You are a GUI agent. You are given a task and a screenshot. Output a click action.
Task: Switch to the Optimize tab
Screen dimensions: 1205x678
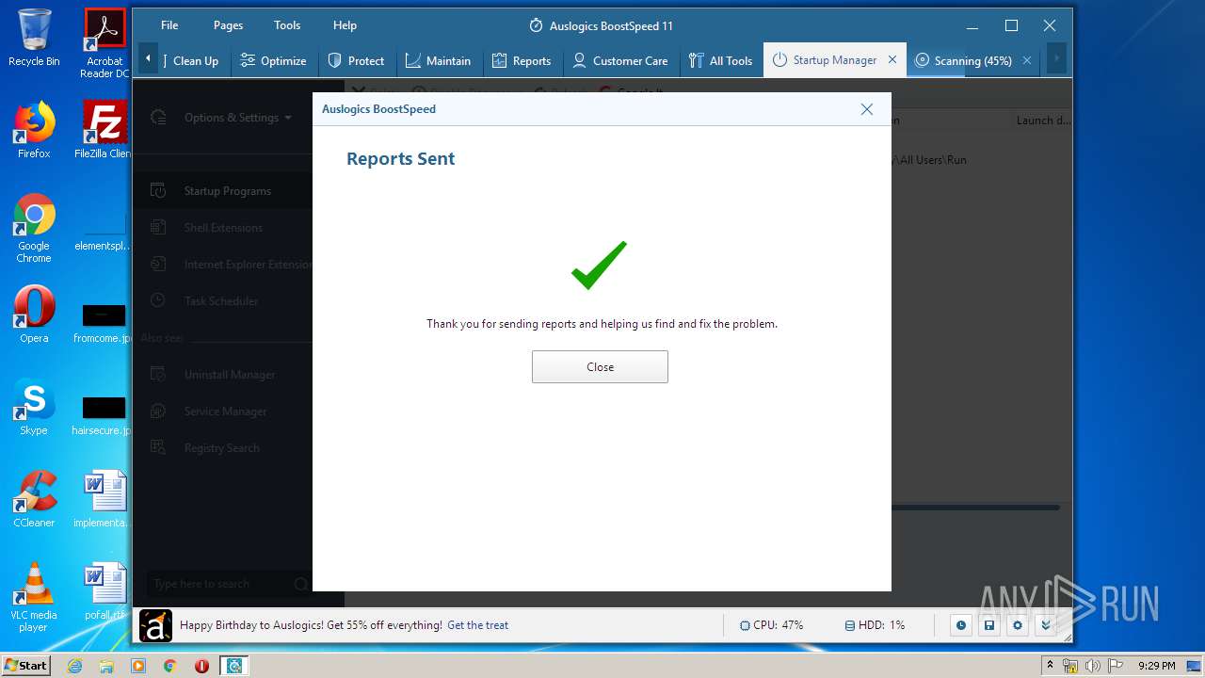(273, 60)
